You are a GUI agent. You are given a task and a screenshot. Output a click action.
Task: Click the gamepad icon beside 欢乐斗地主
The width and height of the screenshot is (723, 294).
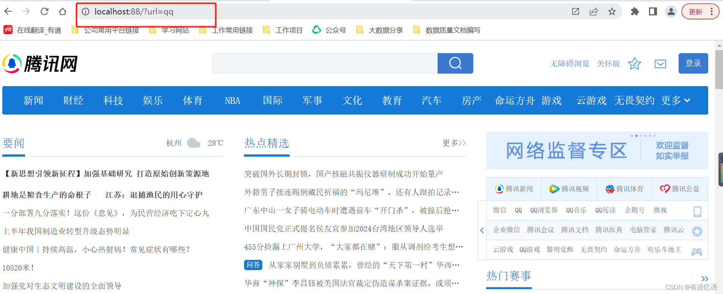pyautogui.click(x=697, y=252)
